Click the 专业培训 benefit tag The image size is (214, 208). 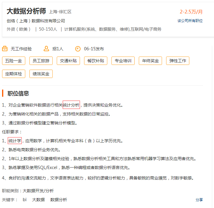click(x=123, y=61)
